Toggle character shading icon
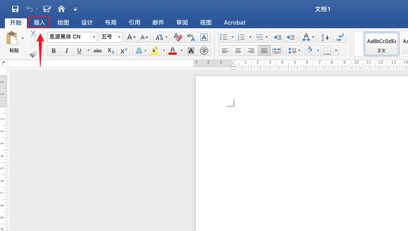The image size is (408, 231). click(x=191, y=51)
